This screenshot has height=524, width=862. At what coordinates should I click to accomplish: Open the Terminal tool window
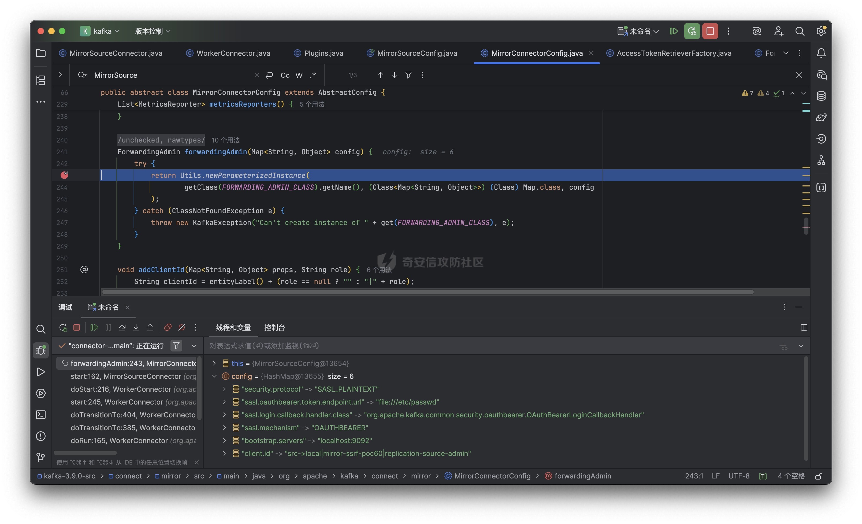[x=40, y=415]
